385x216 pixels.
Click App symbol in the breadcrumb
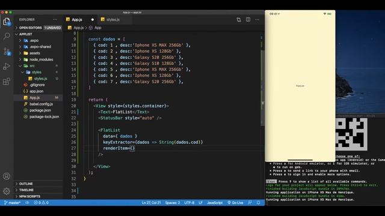point(97,28)
